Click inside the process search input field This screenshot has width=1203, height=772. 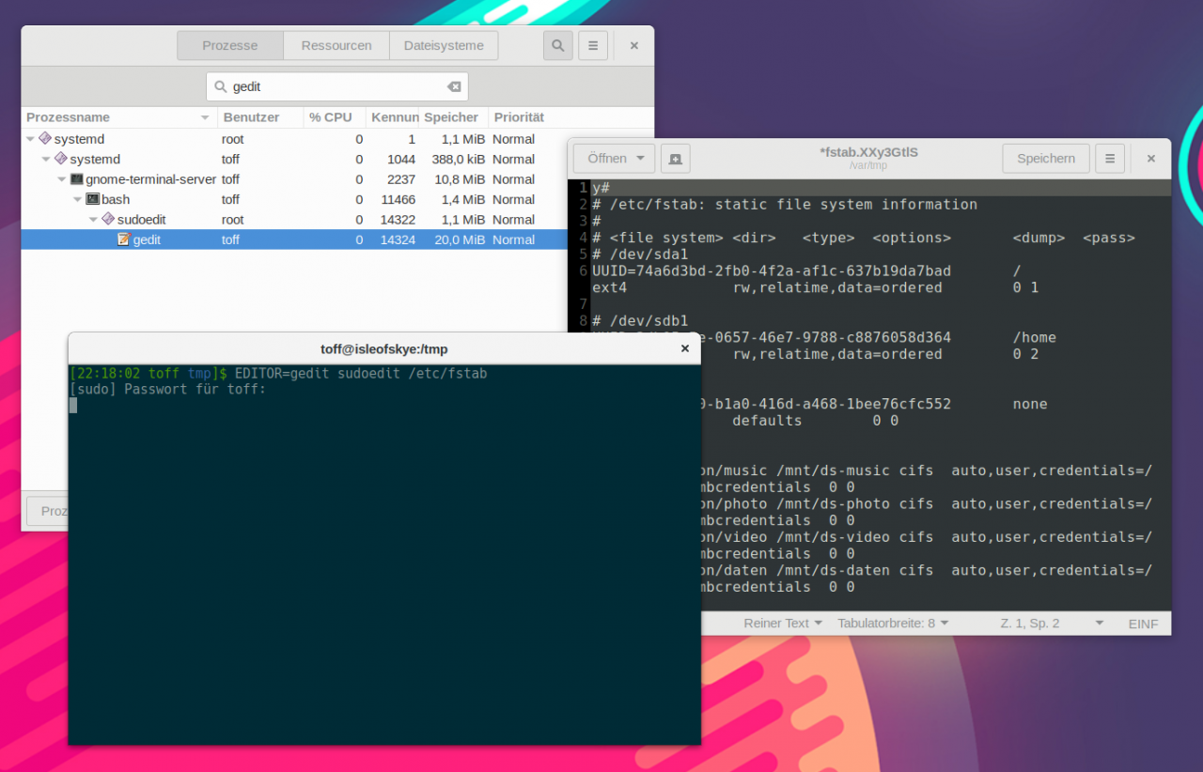[x=337, y=86]
